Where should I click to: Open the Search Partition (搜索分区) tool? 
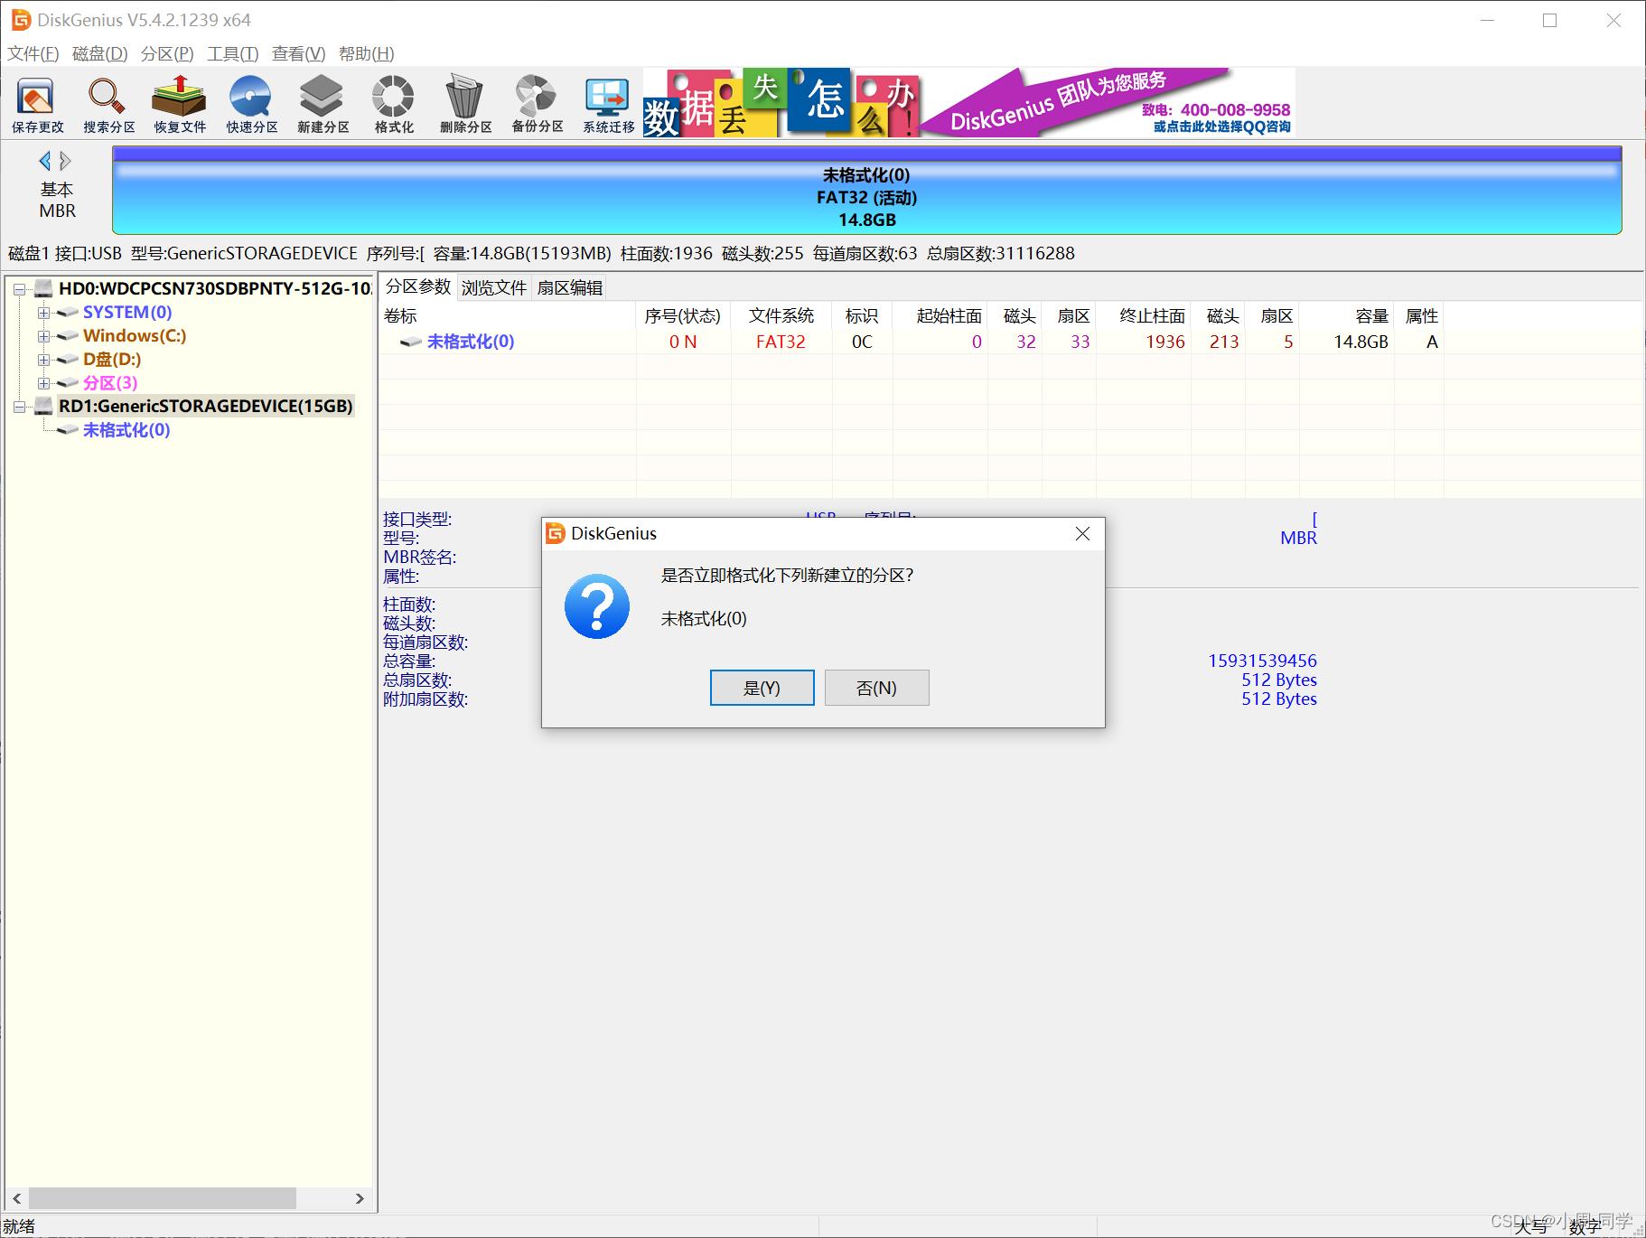click(108, 104)
